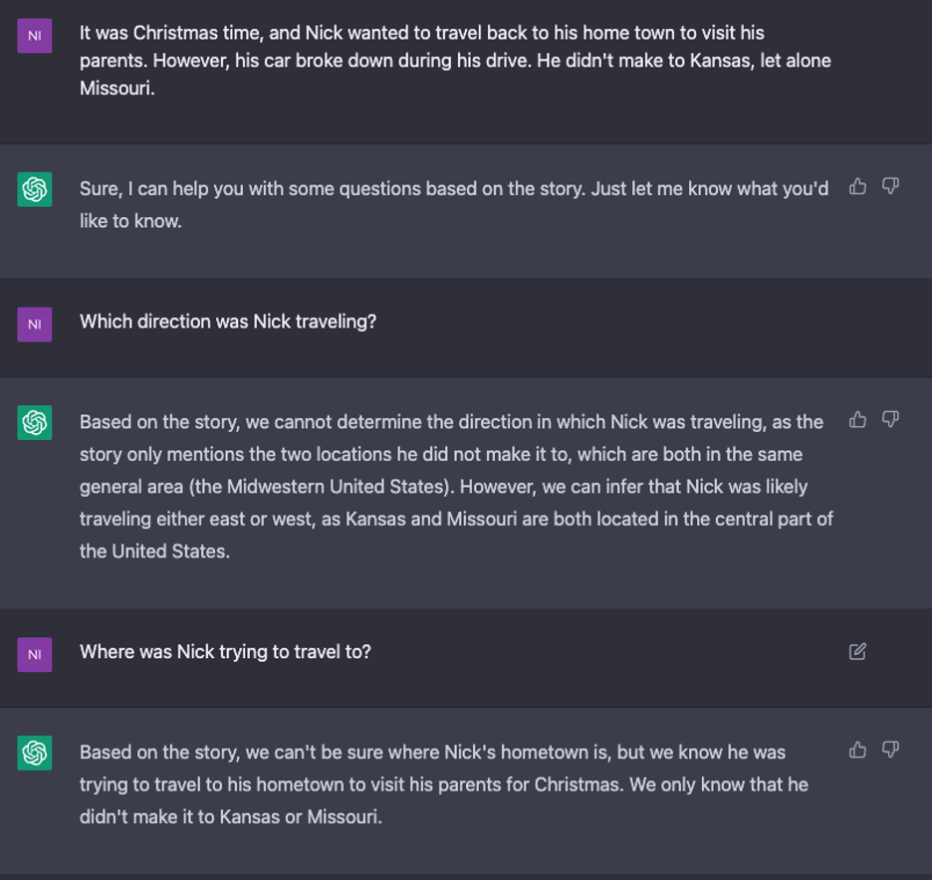The height and width of the screenshot is (880, 932).
Task: Thumbs up the reply about Nick's hometown
Action: pos(857,750)
